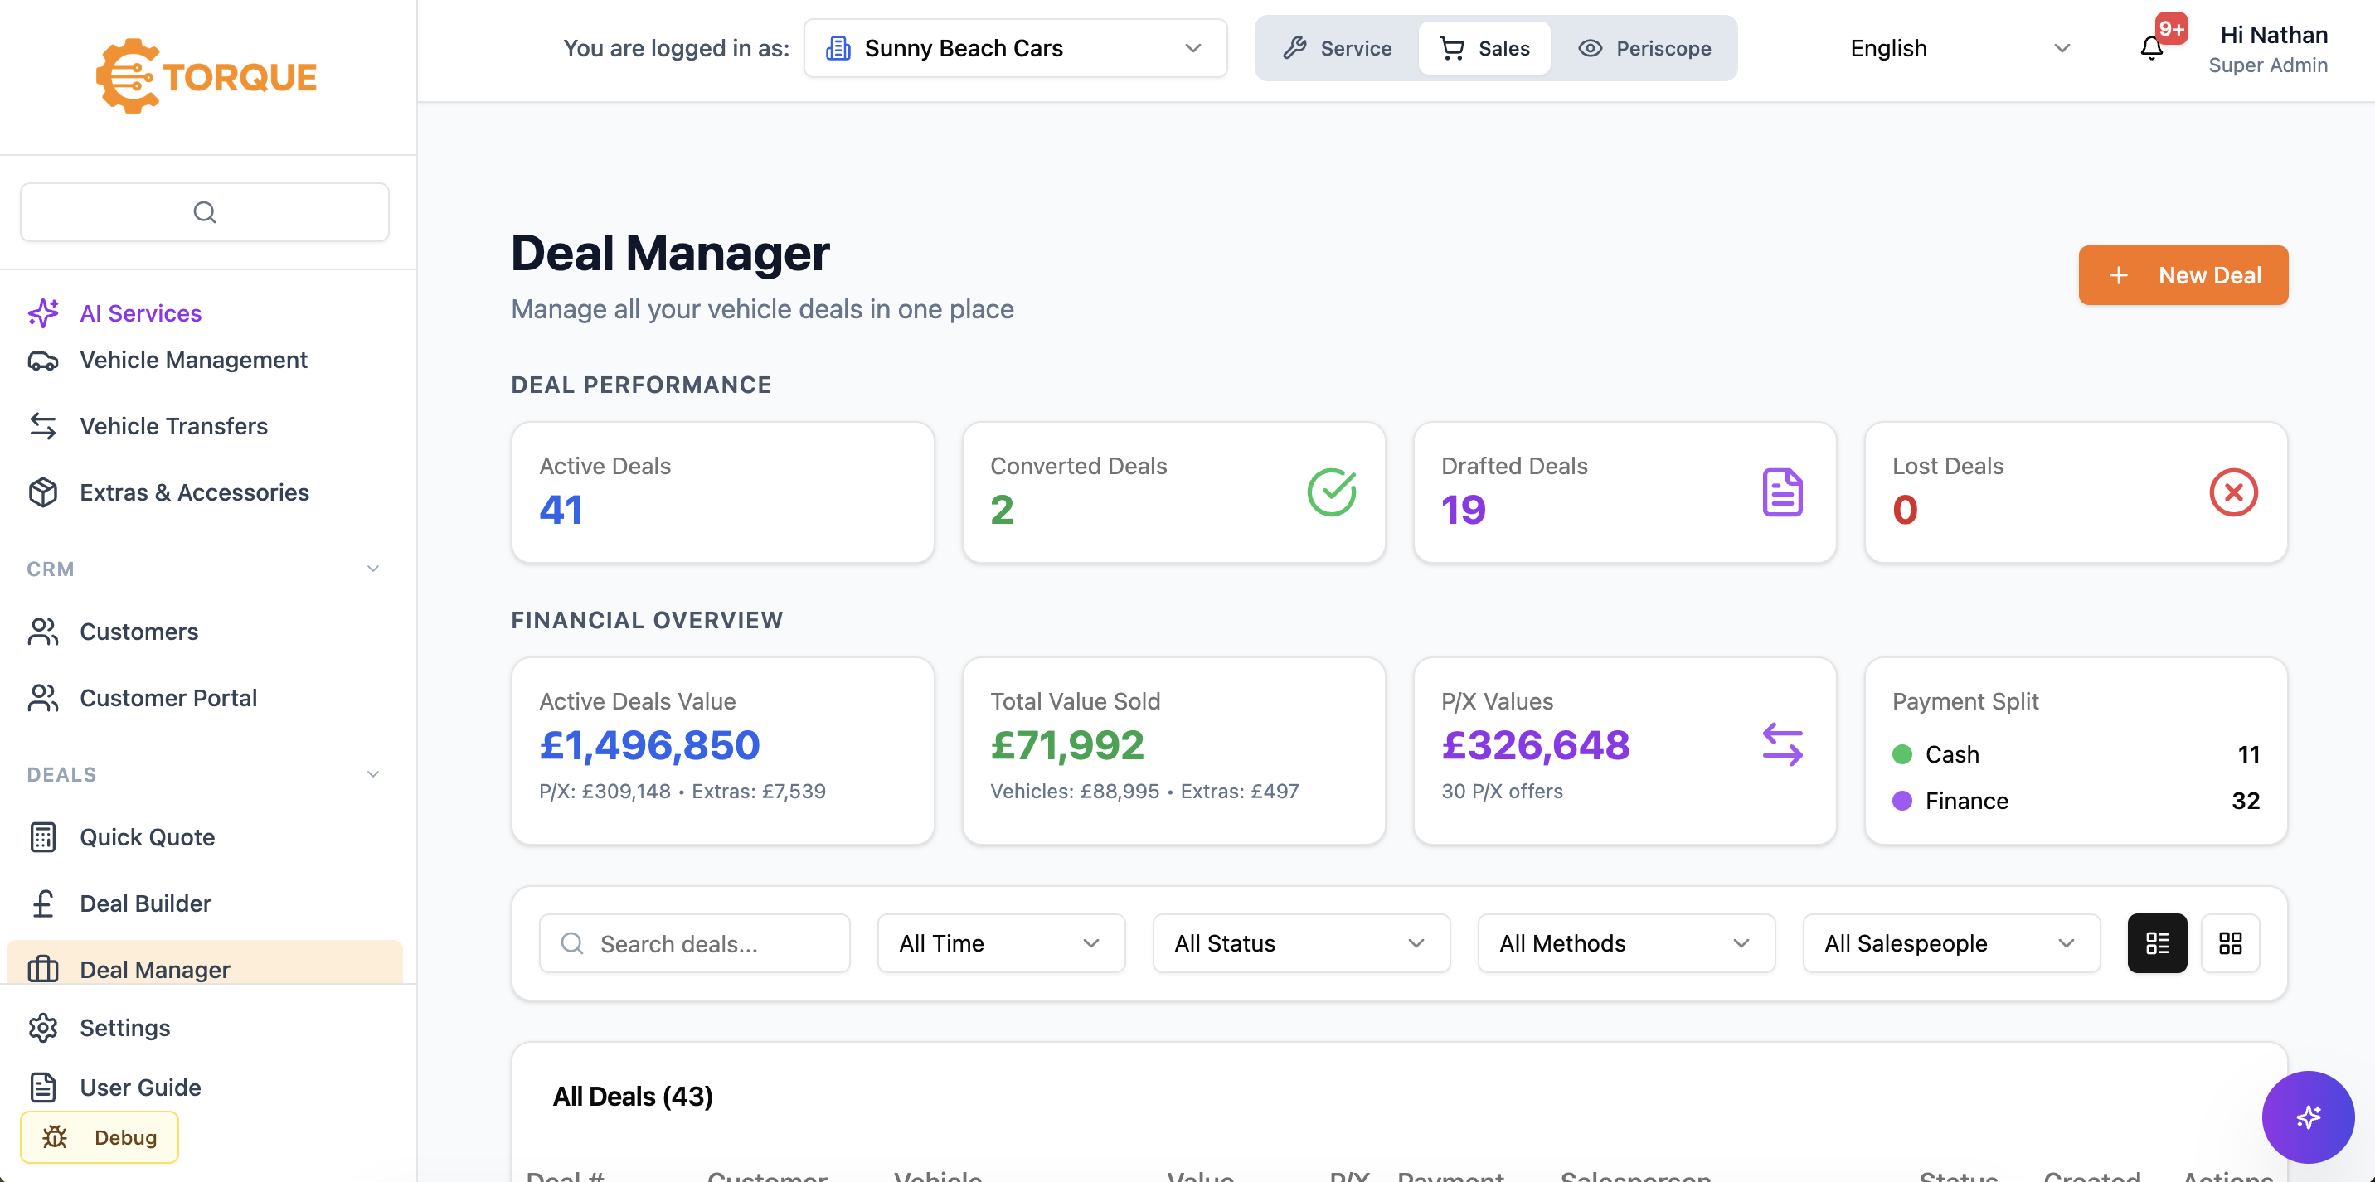Open Deal Manager in the sidebar

pos(205,962)
